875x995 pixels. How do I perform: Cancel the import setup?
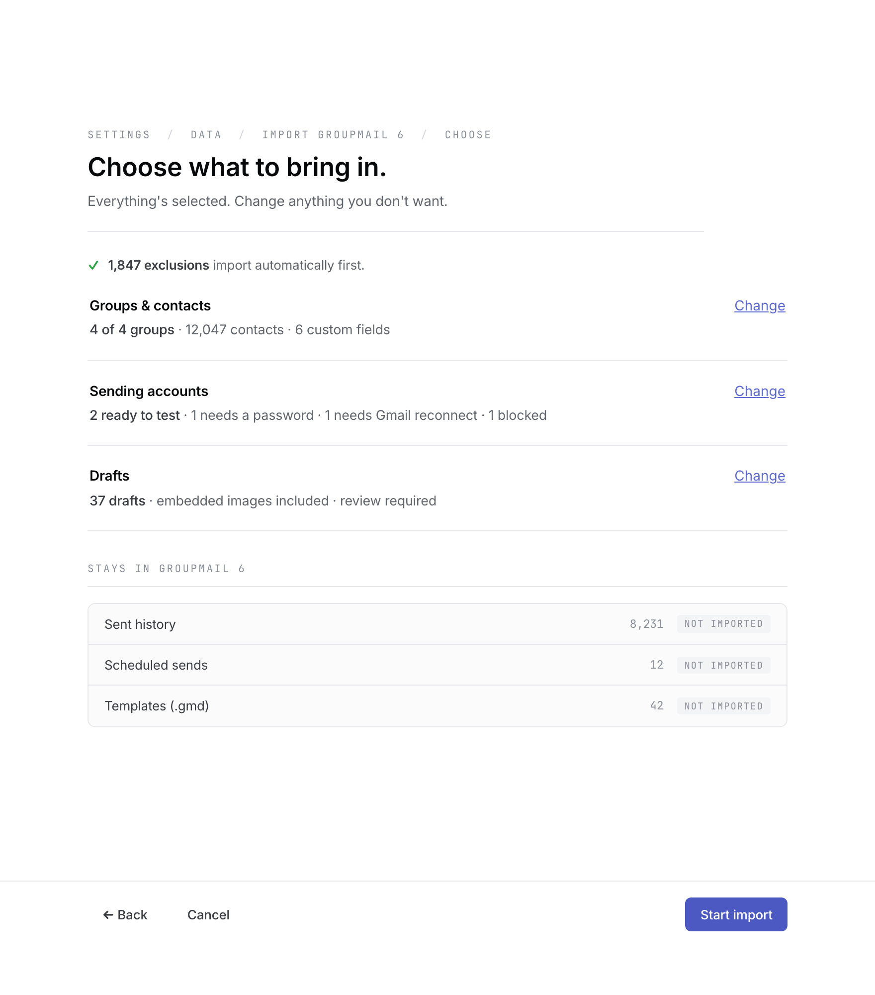pyautogui.click(x=208, y=914)
